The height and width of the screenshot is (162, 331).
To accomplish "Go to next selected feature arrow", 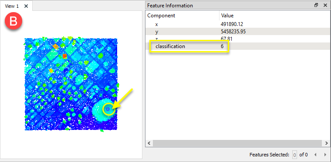I will [325, 155].
